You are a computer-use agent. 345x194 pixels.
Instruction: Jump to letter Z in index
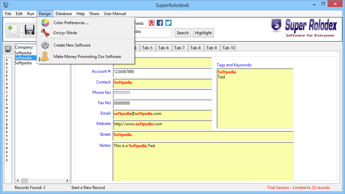(x=7, y=160)
